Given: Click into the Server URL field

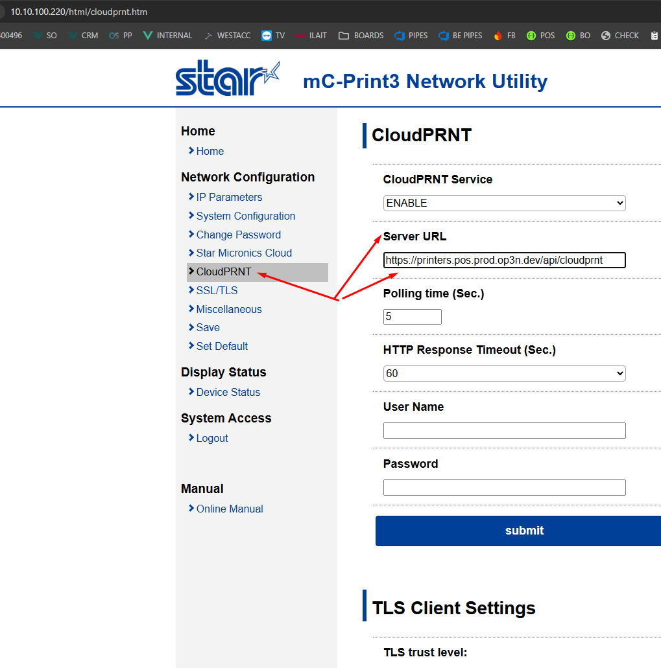Looking at the screenshot, I should click(x=504, y=260).
